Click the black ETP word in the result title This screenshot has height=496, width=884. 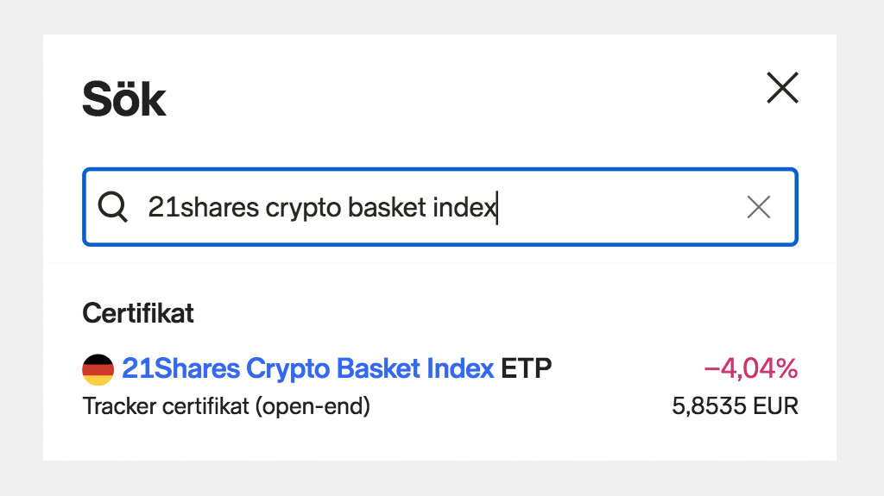(526, 369)
